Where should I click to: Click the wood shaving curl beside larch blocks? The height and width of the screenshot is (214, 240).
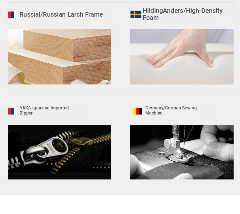(16, 74)
